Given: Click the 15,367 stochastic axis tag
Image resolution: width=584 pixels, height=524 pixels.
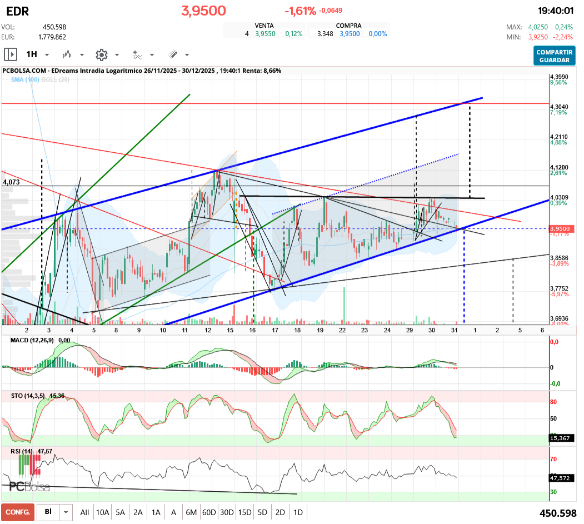Looking at the screenshot, I should [x=560, y=438].
